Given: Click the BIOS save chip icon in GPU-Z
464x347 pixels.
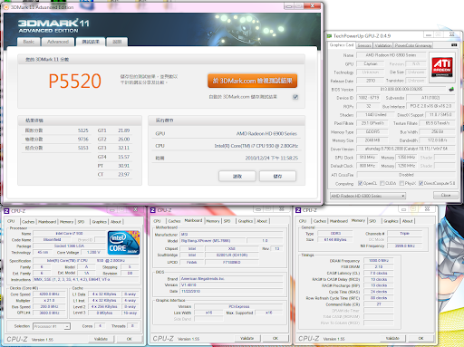Looking at the screenshot, I should click(451, 89).
